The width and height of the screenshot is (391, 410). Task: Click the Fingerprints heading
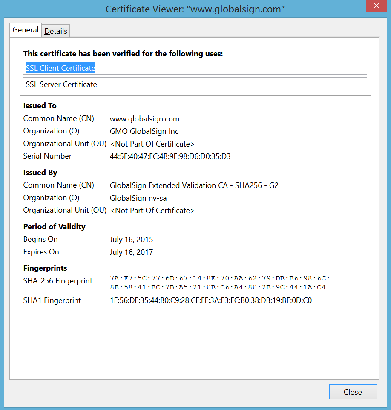[45, 268]
